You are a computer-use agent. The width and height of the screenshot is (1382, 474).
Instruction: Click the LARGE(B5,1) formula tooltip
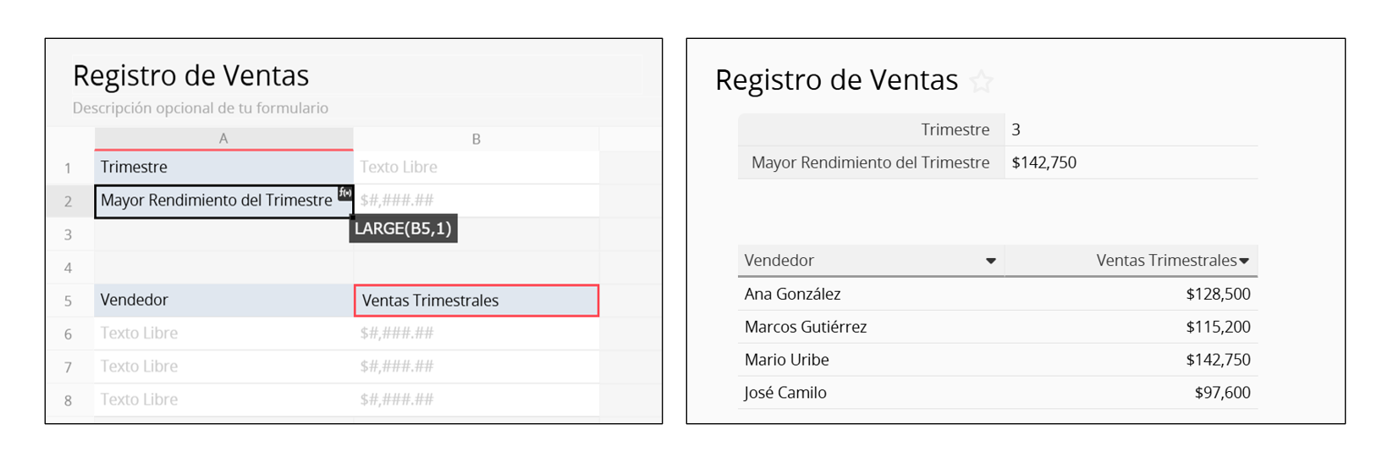[x=403, y=229]
